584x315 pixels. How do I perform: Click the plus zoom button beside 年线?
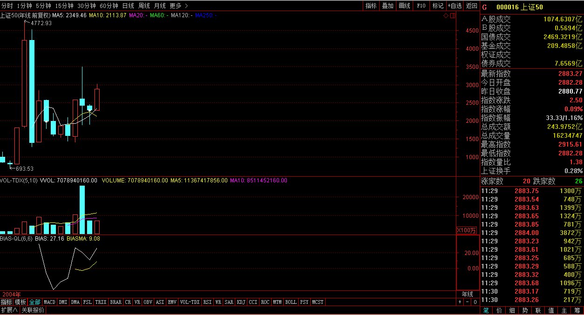(x=460, y=302)
